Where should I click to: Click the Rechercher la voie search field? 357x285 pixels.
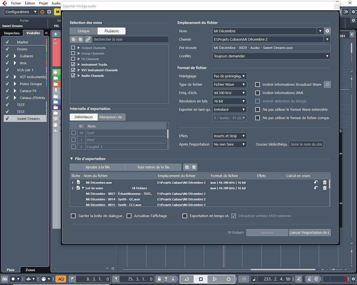point(131,39)
